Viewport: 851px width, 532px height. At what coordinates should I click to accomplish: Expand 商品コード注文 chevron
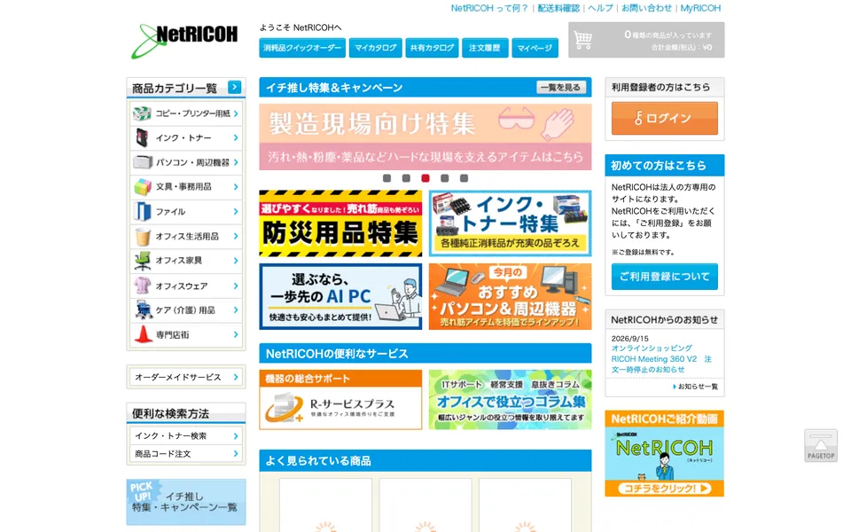click(x=236, y=453)
